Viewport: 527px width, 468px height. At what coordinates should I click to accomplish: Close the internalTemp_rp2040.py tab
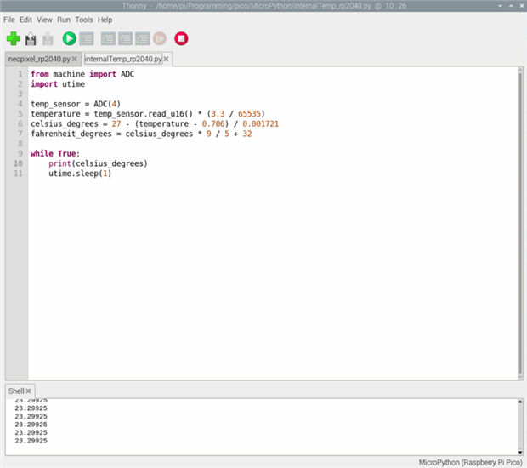pyautogui.click(x=167, y=59)
